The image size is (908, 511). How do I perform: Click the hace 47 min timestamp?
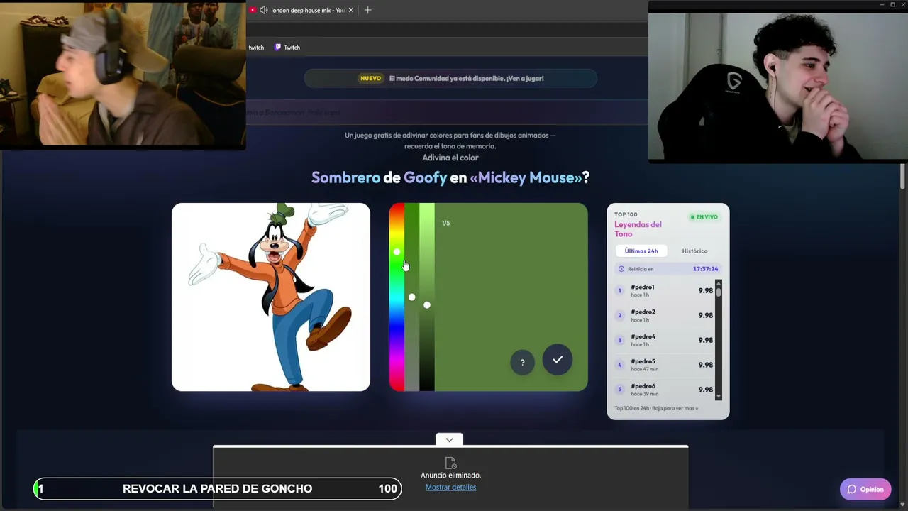(x=646, y=369)
